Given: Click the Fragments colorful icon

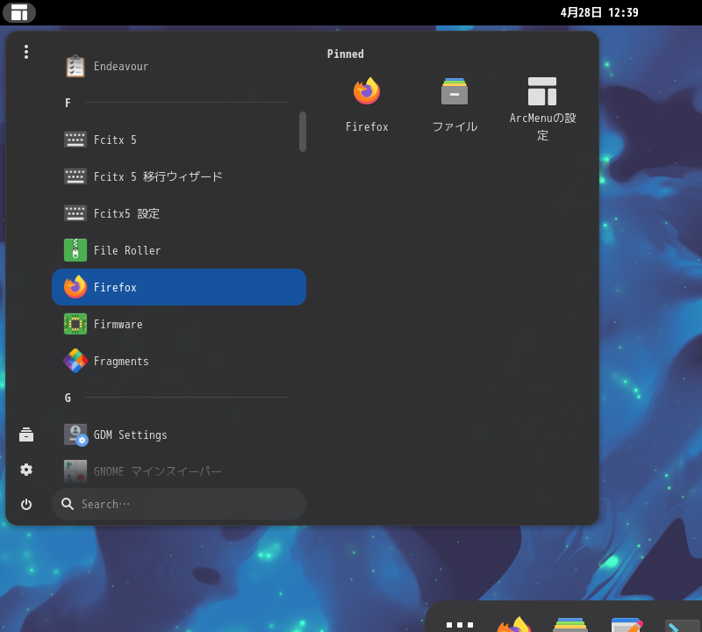Looking at the screenshot, I should click(75, 361).
